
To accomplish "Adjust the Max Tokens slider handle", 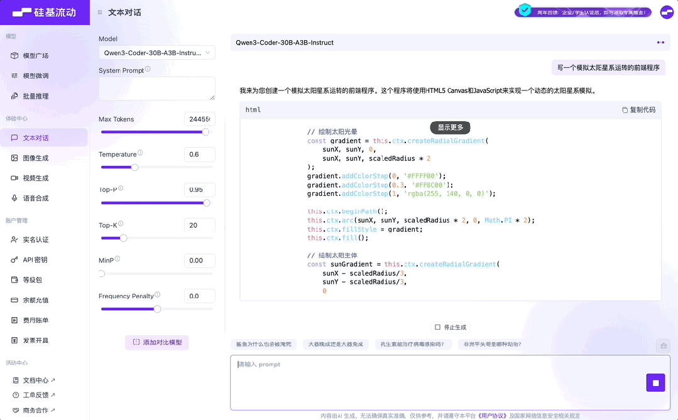I will 206,132.
